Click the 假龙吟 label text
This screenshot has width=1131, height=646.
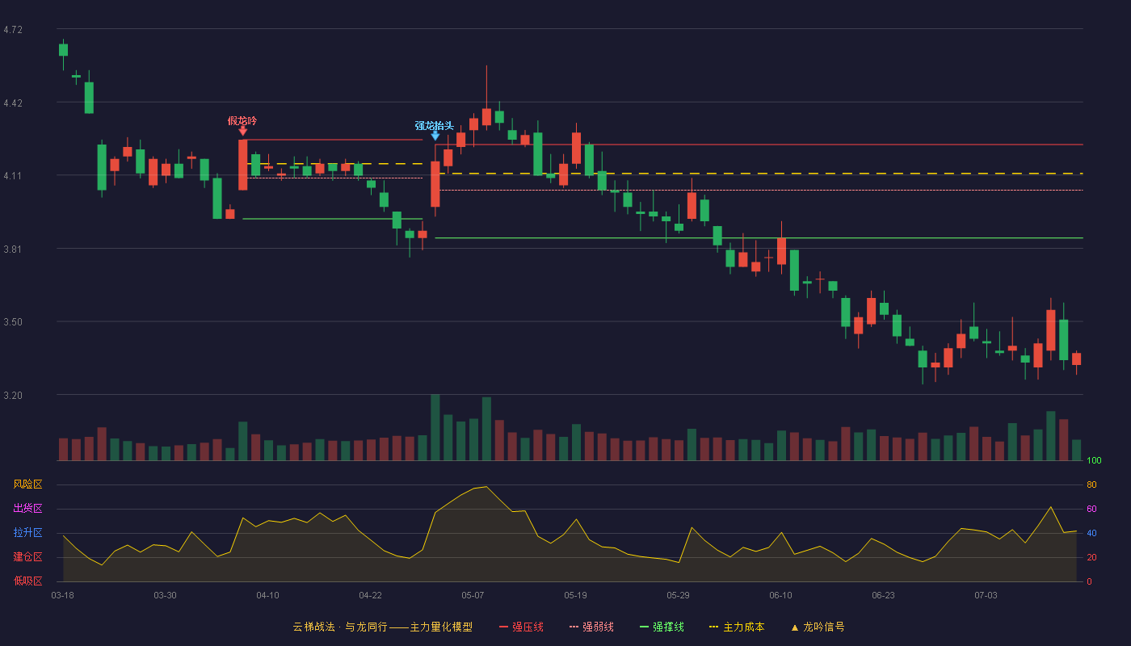[x=242, y=120]
